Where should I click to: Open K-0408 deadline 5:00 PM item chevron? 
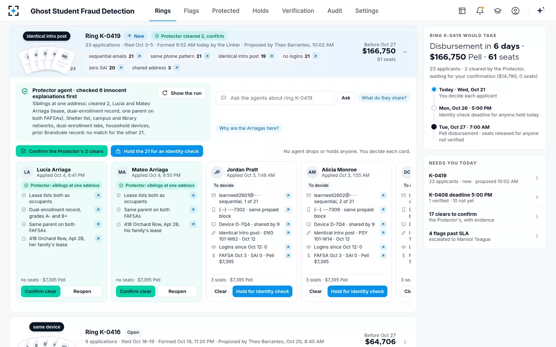(x=537, y=197)
